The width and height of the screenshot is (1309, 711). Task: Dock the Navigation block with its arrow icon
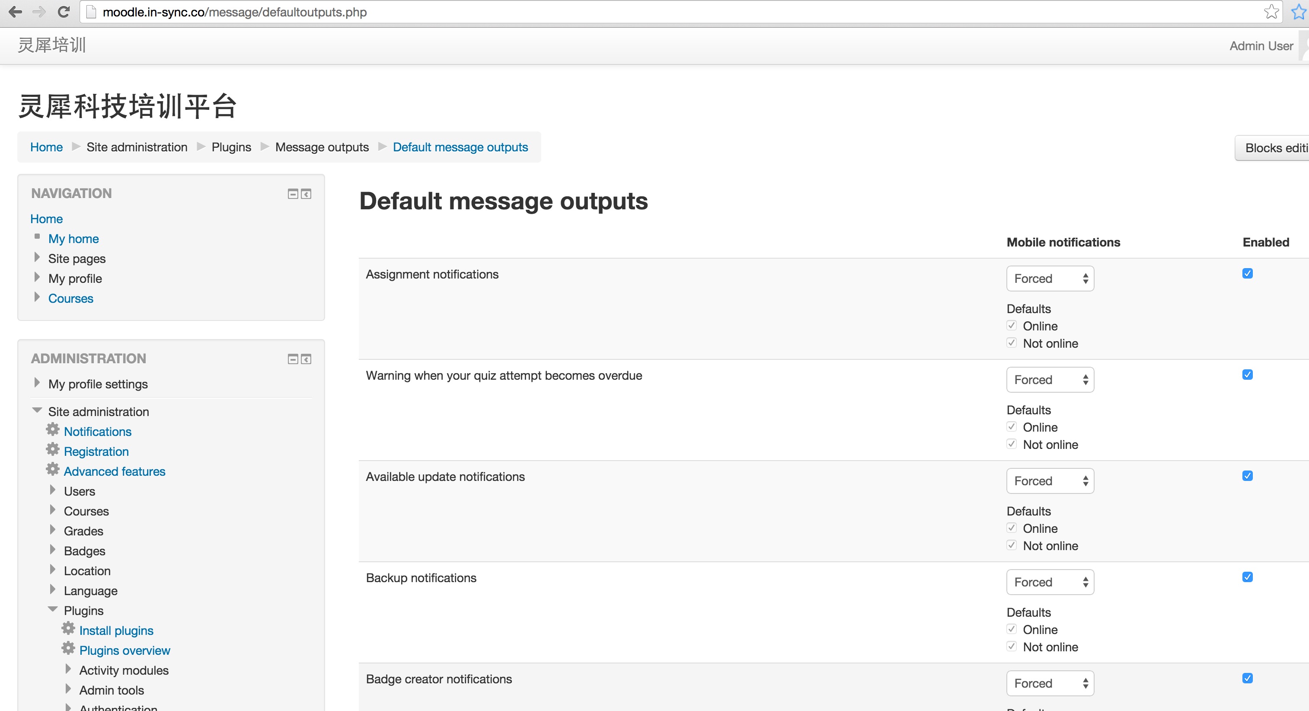[306, 194]
